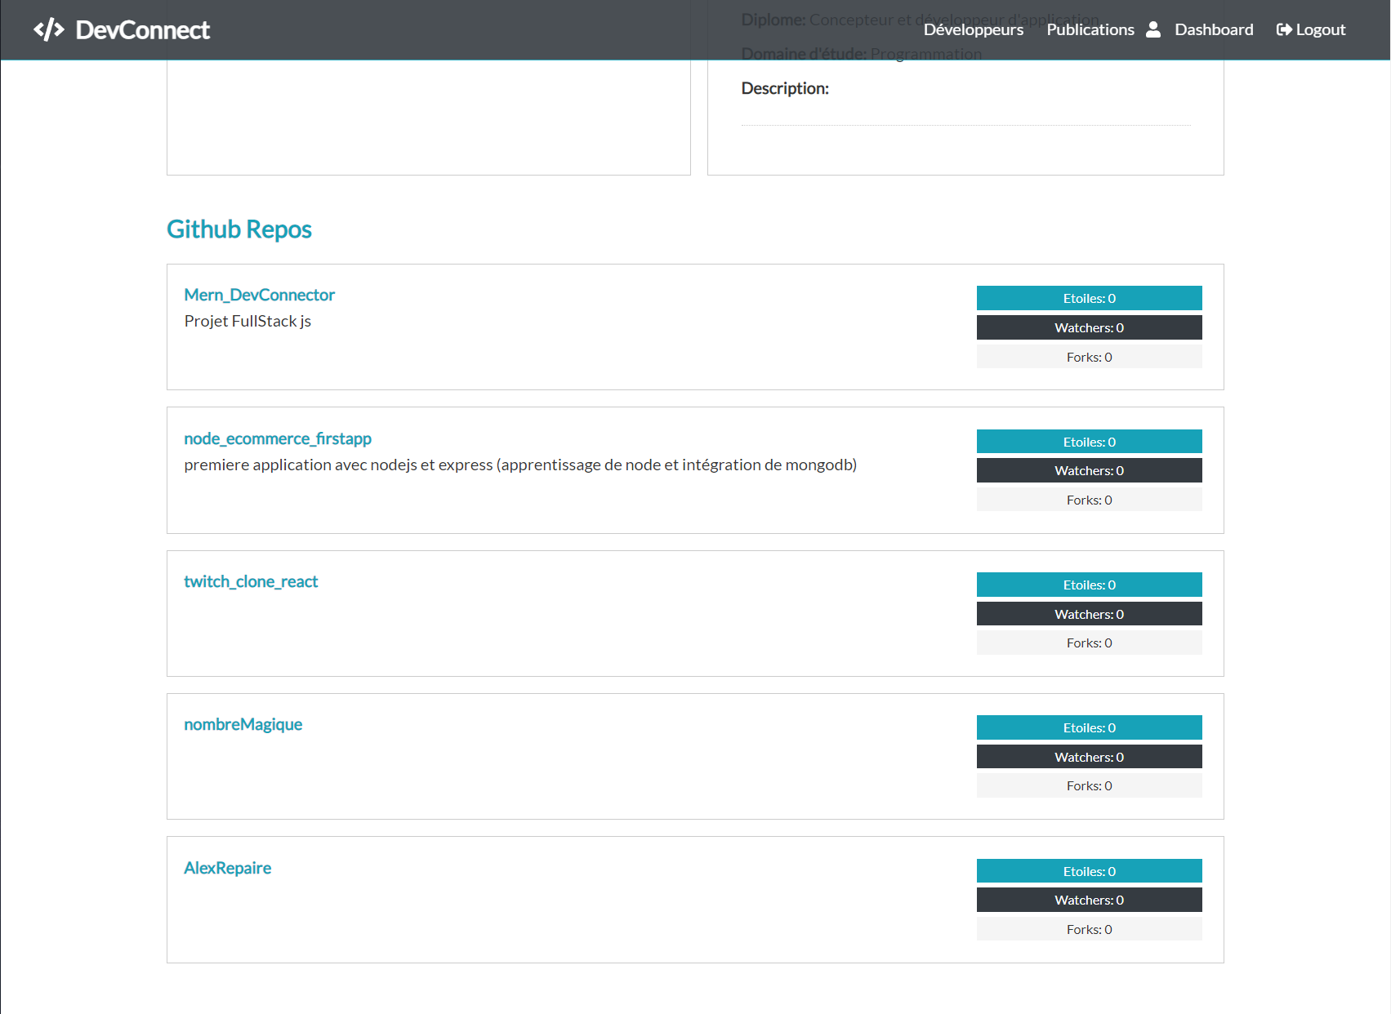This screenshot has height=1014, width=1391.
Task: Open the AlexRepaire repository
Action: tap(227, 868)
